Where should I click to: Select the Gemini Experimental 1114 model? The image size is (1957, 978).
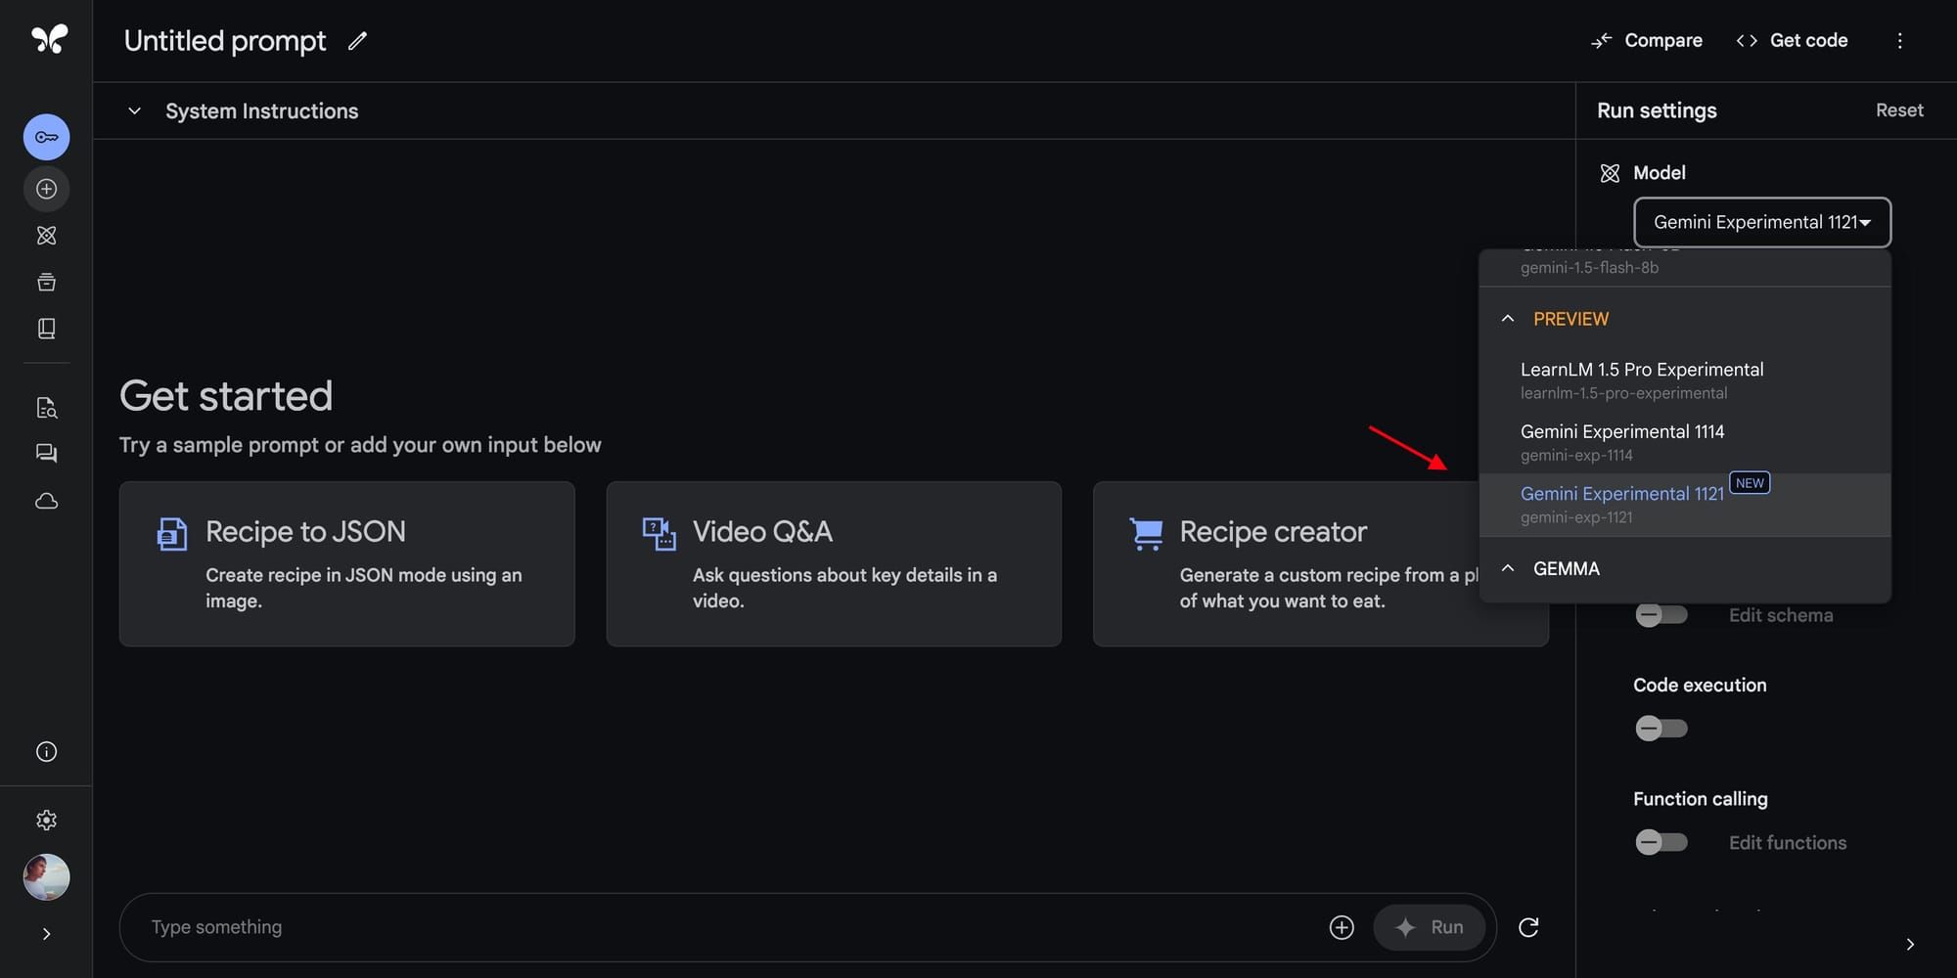point(1622,431)
